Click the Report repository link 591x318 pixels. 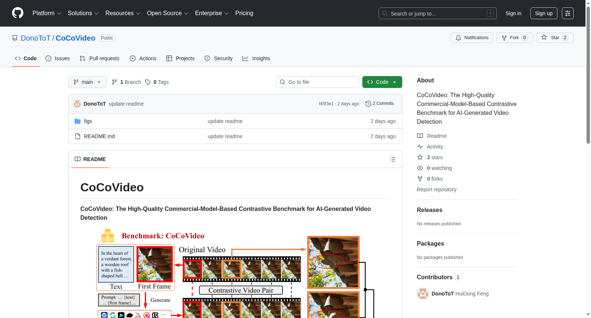coord(437,189)
